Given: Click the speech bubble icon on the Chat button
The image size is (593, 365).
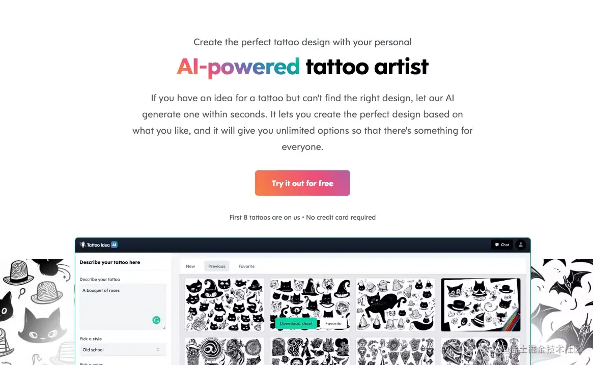Looking at the screenshot, I should (x=497, y=245).
